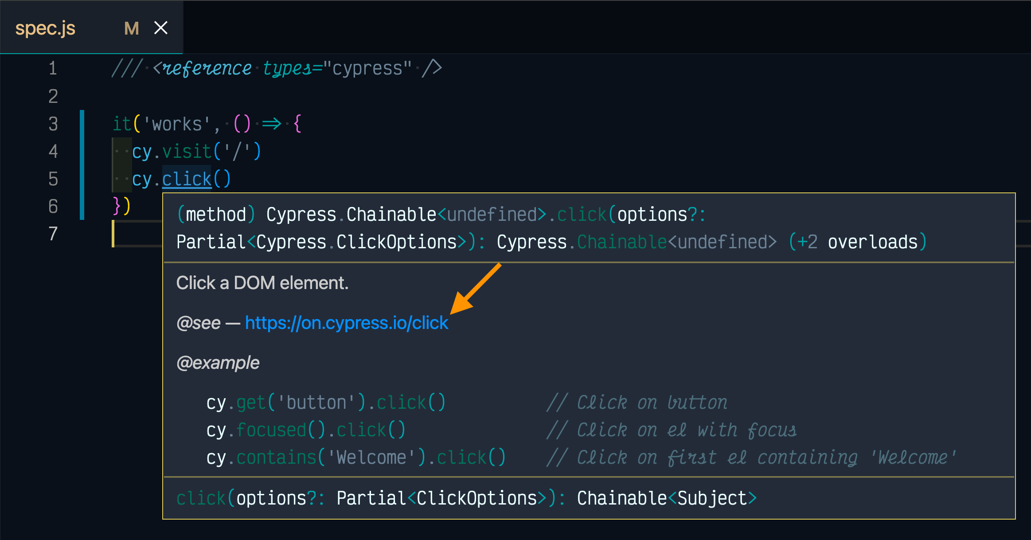Click the blue change indicator bar in the gutter
Image resolution: width=1031 pixels, height=540 pixels.
pyautogui.click(x=82, y=165)
